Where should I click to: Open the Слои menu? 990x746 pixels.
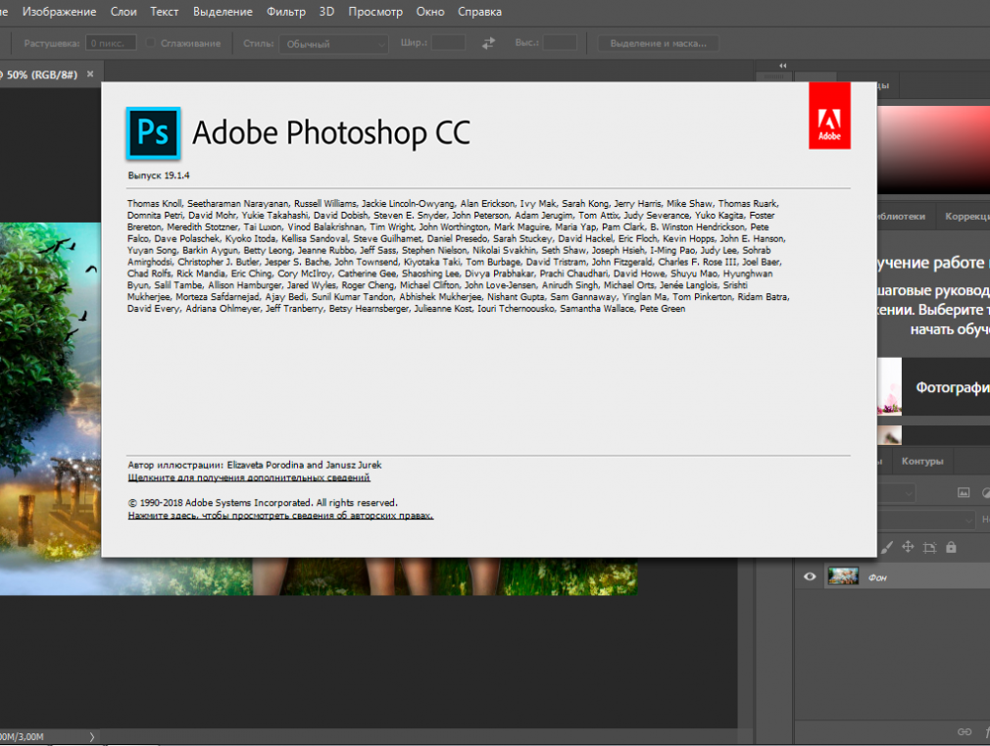tap(124, 12)
